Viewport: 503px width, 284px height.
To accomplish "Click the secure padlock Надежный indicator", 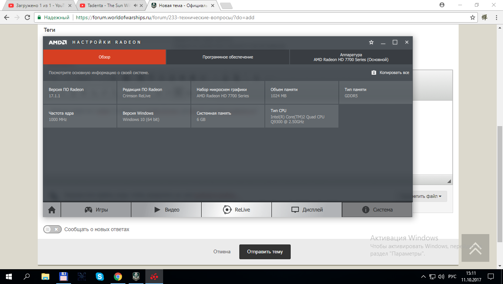I will pos(54,17).
